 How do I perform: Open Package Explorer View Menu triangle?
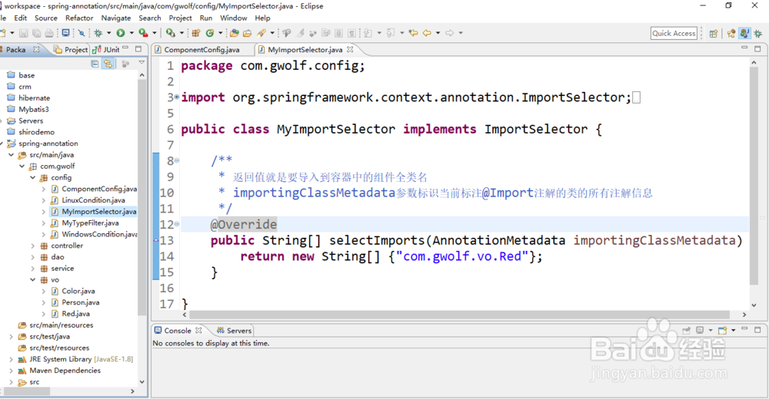[x=141, y=63]
